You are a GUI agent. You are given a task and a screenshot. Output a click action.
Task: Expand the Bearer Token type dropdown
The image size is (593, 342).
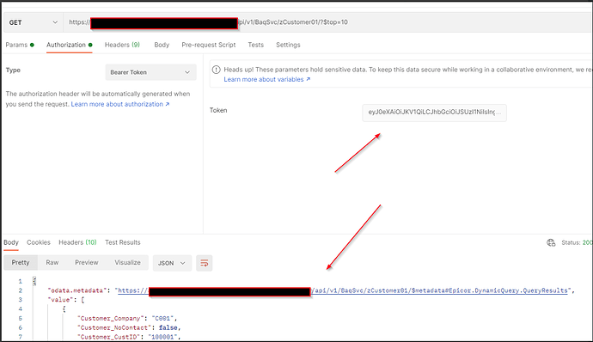point(151,72)
